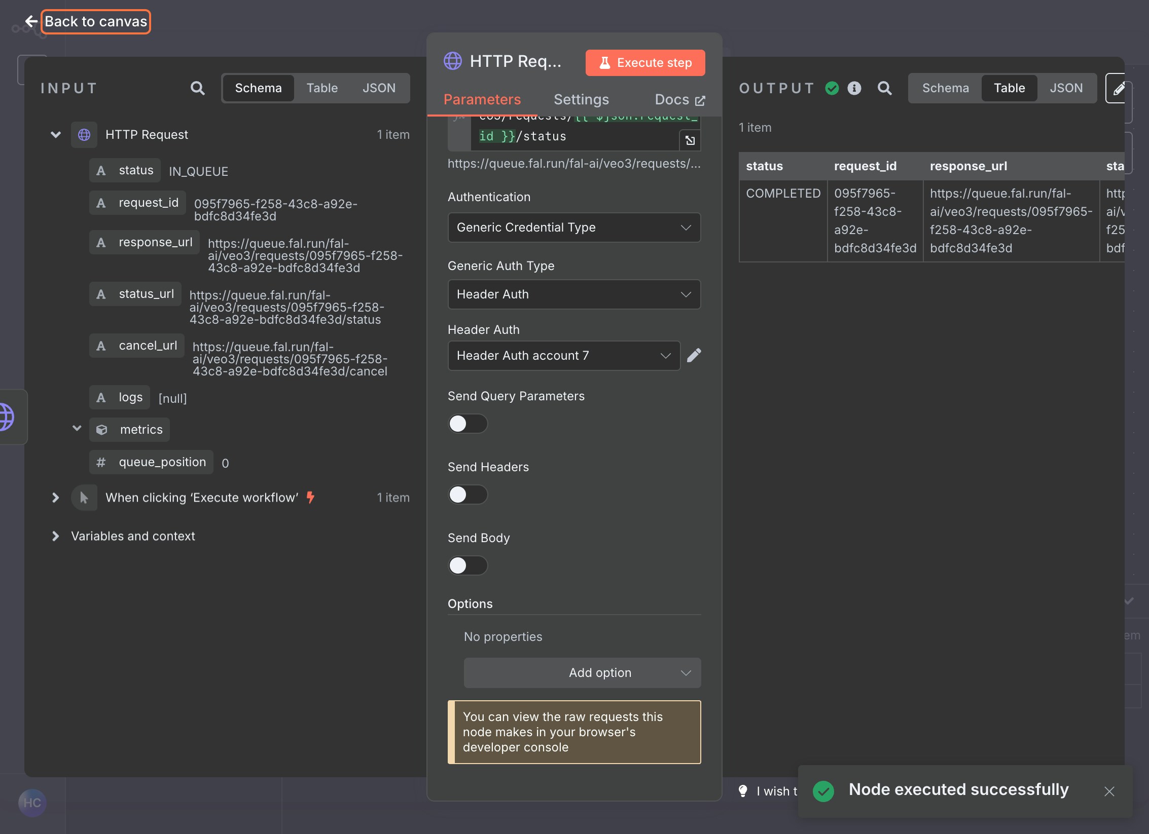The width and height of the screenshot is (1149, 834).
Task: Switch INPUT view to JSON
Action: click(378, 88)
